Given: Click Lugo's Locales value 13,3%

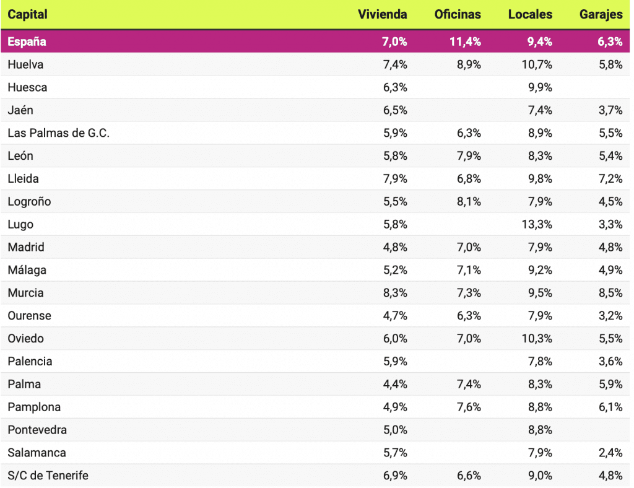Looking at the screenshot, I should (x=537, y=224).
